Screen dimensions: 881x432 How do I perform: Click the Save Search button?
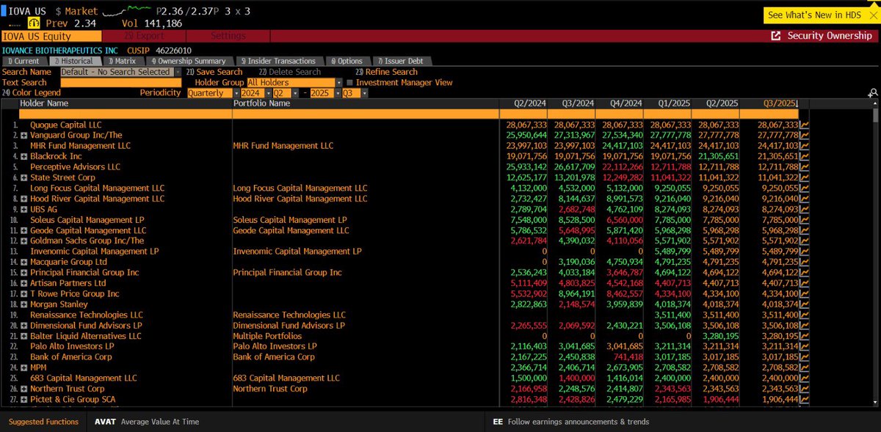tap(214, 72)
